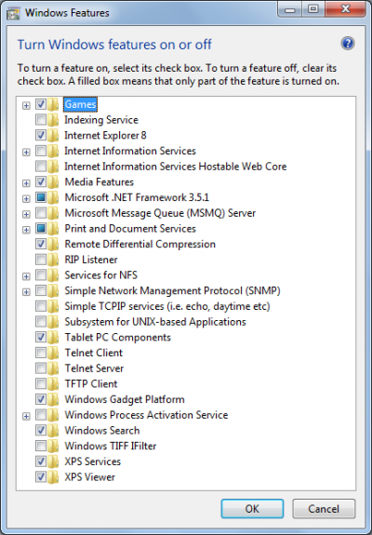Toggle Print and Document Services checkbox
372x535 pixels.
41,228
